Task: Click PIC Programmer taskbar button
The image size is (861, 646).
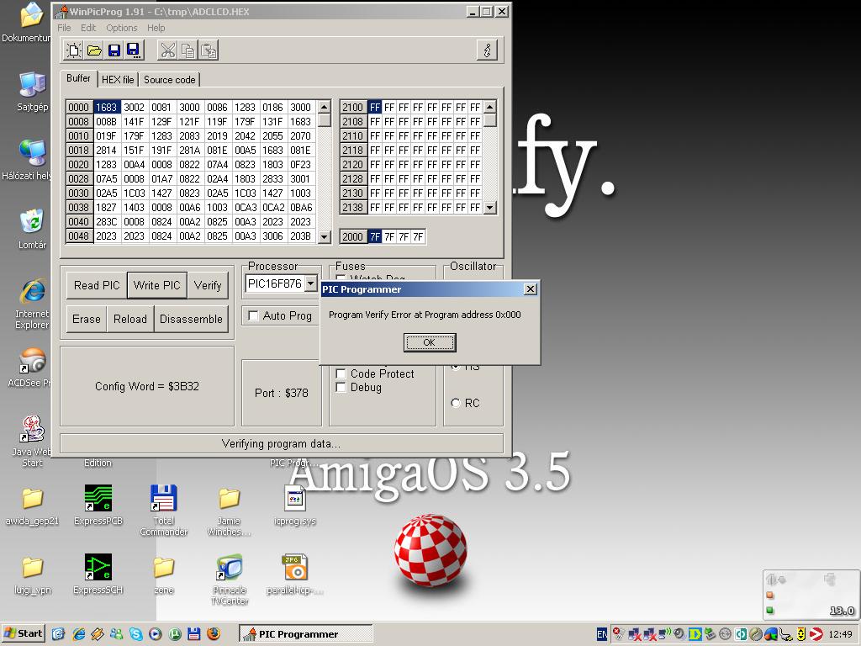Action: (x=306, y=634)
